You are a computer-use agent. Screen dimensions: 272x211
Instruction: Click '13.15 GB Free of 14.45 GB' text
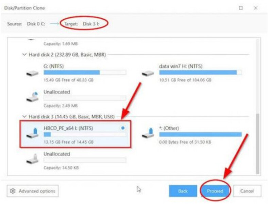69,142
